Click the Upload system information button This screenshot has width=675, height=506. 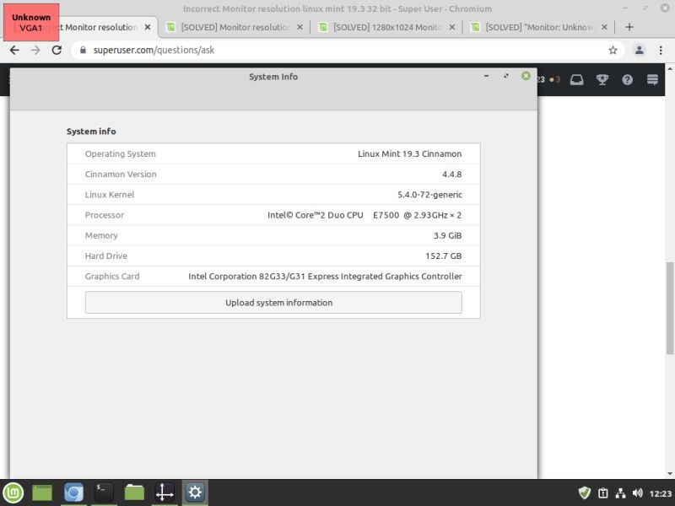point(273,302)
